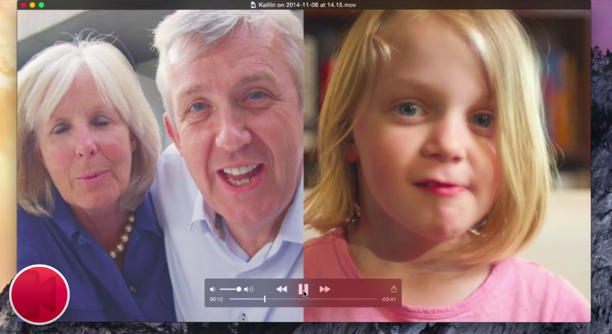
Task: Enter full screen with the green button
Action: [42, 5]
